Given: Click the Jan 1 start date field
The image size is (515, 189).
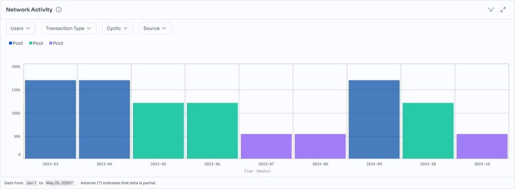Looking at the screenshot, I should (31, 183).
